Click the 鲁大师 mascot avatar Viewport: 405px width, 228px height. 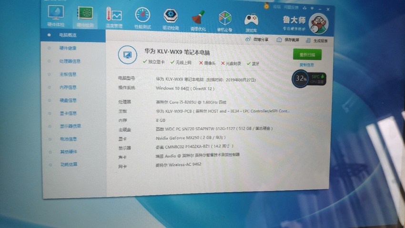pos(318,24)
